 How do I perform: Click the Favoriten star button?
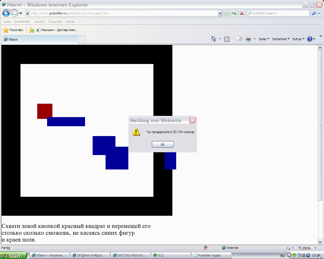click(x=13, y=30)
